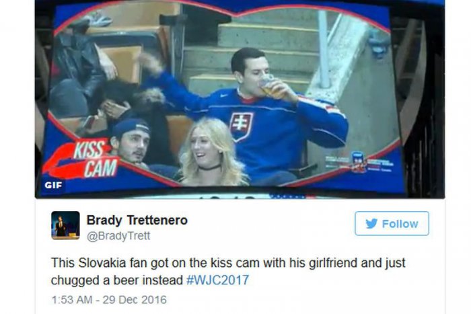Click the flag strip below the screen
This screenshot has height=314, width=471.
pos(293,196)
